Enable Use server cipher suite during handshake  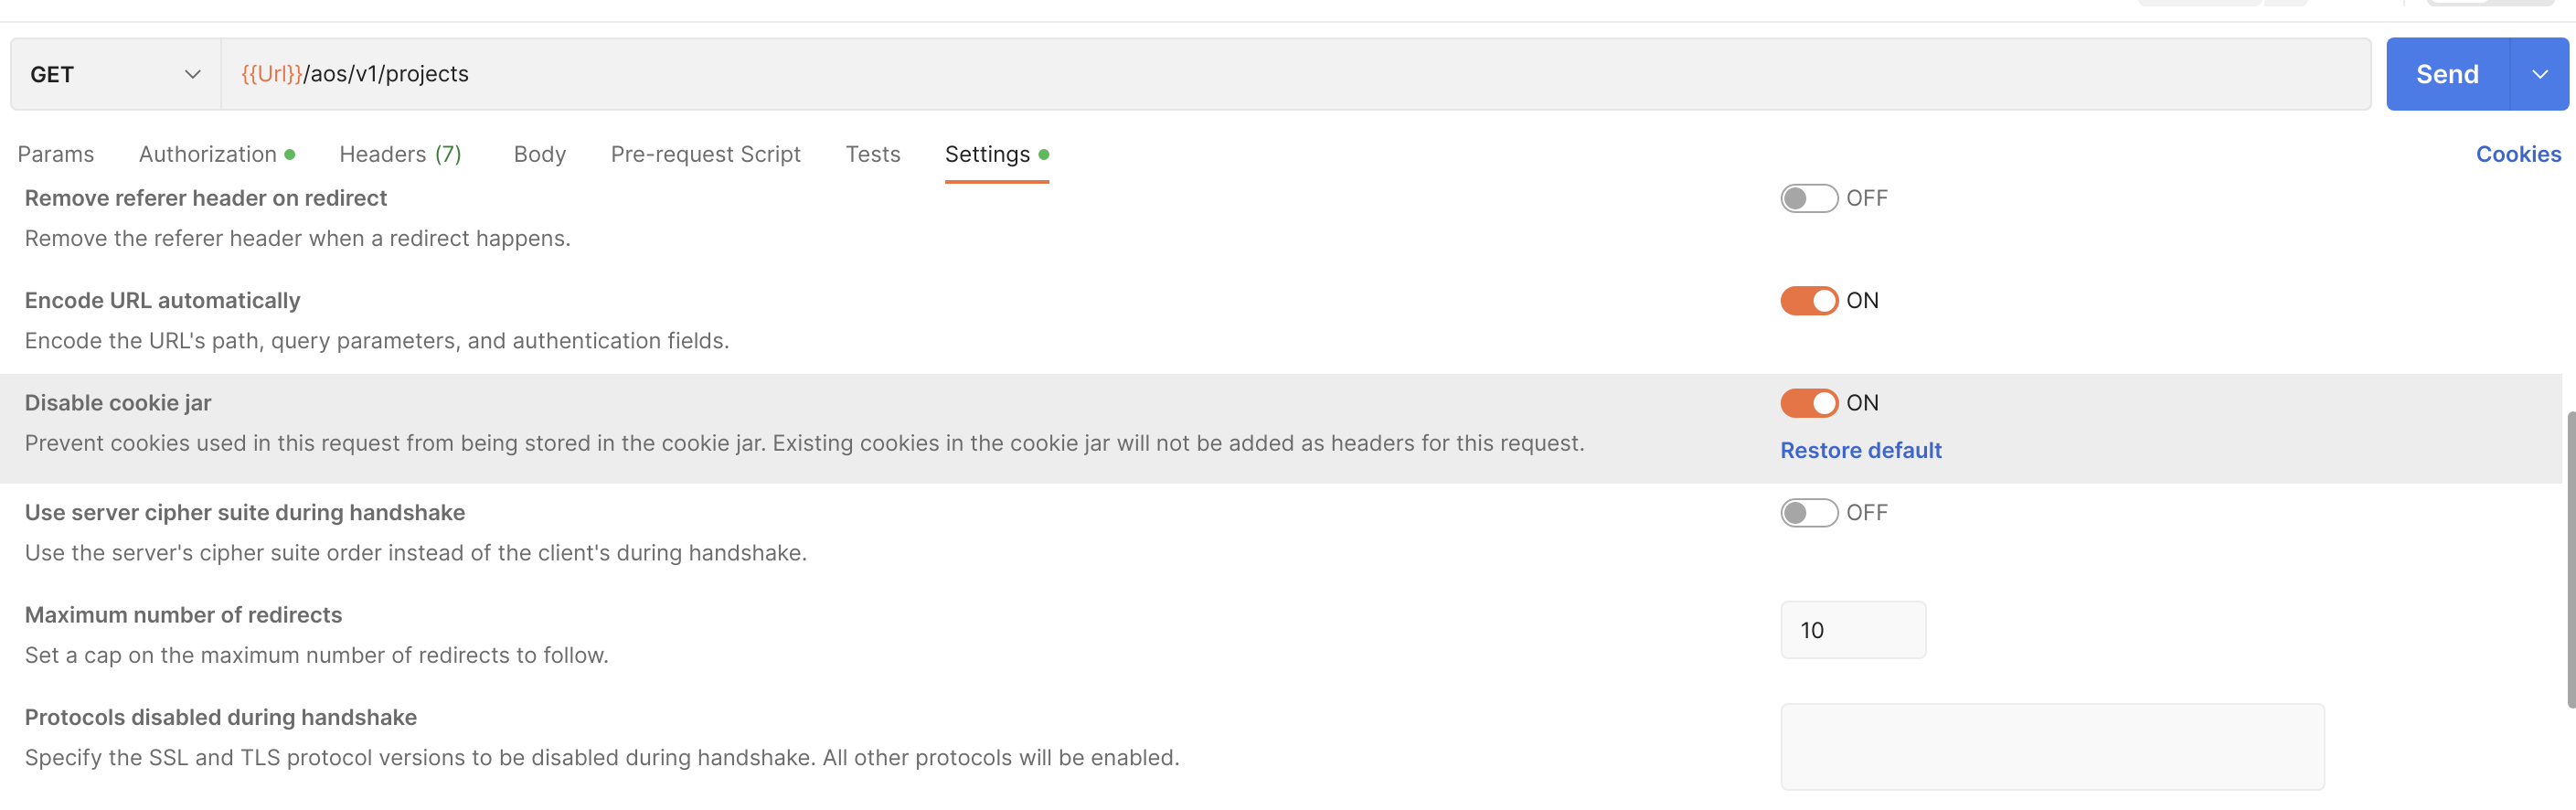(x=1808, y=512)
